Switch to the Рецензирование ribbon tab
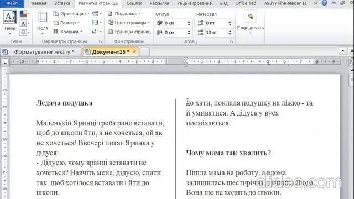The image size is (354, 199). point(194,3)
